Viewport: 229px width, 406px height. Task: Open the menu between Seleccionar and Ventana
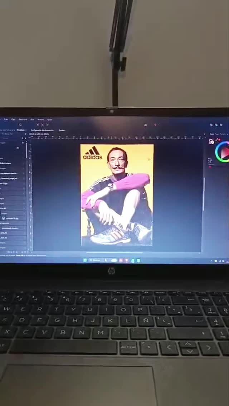[x=33, y=120]
